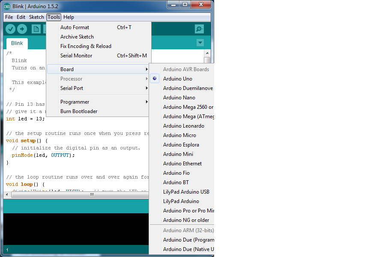Pick Arduino NG or older board
Image resolution: width=370 pixels, height=257 pixels.
point(182,220)
